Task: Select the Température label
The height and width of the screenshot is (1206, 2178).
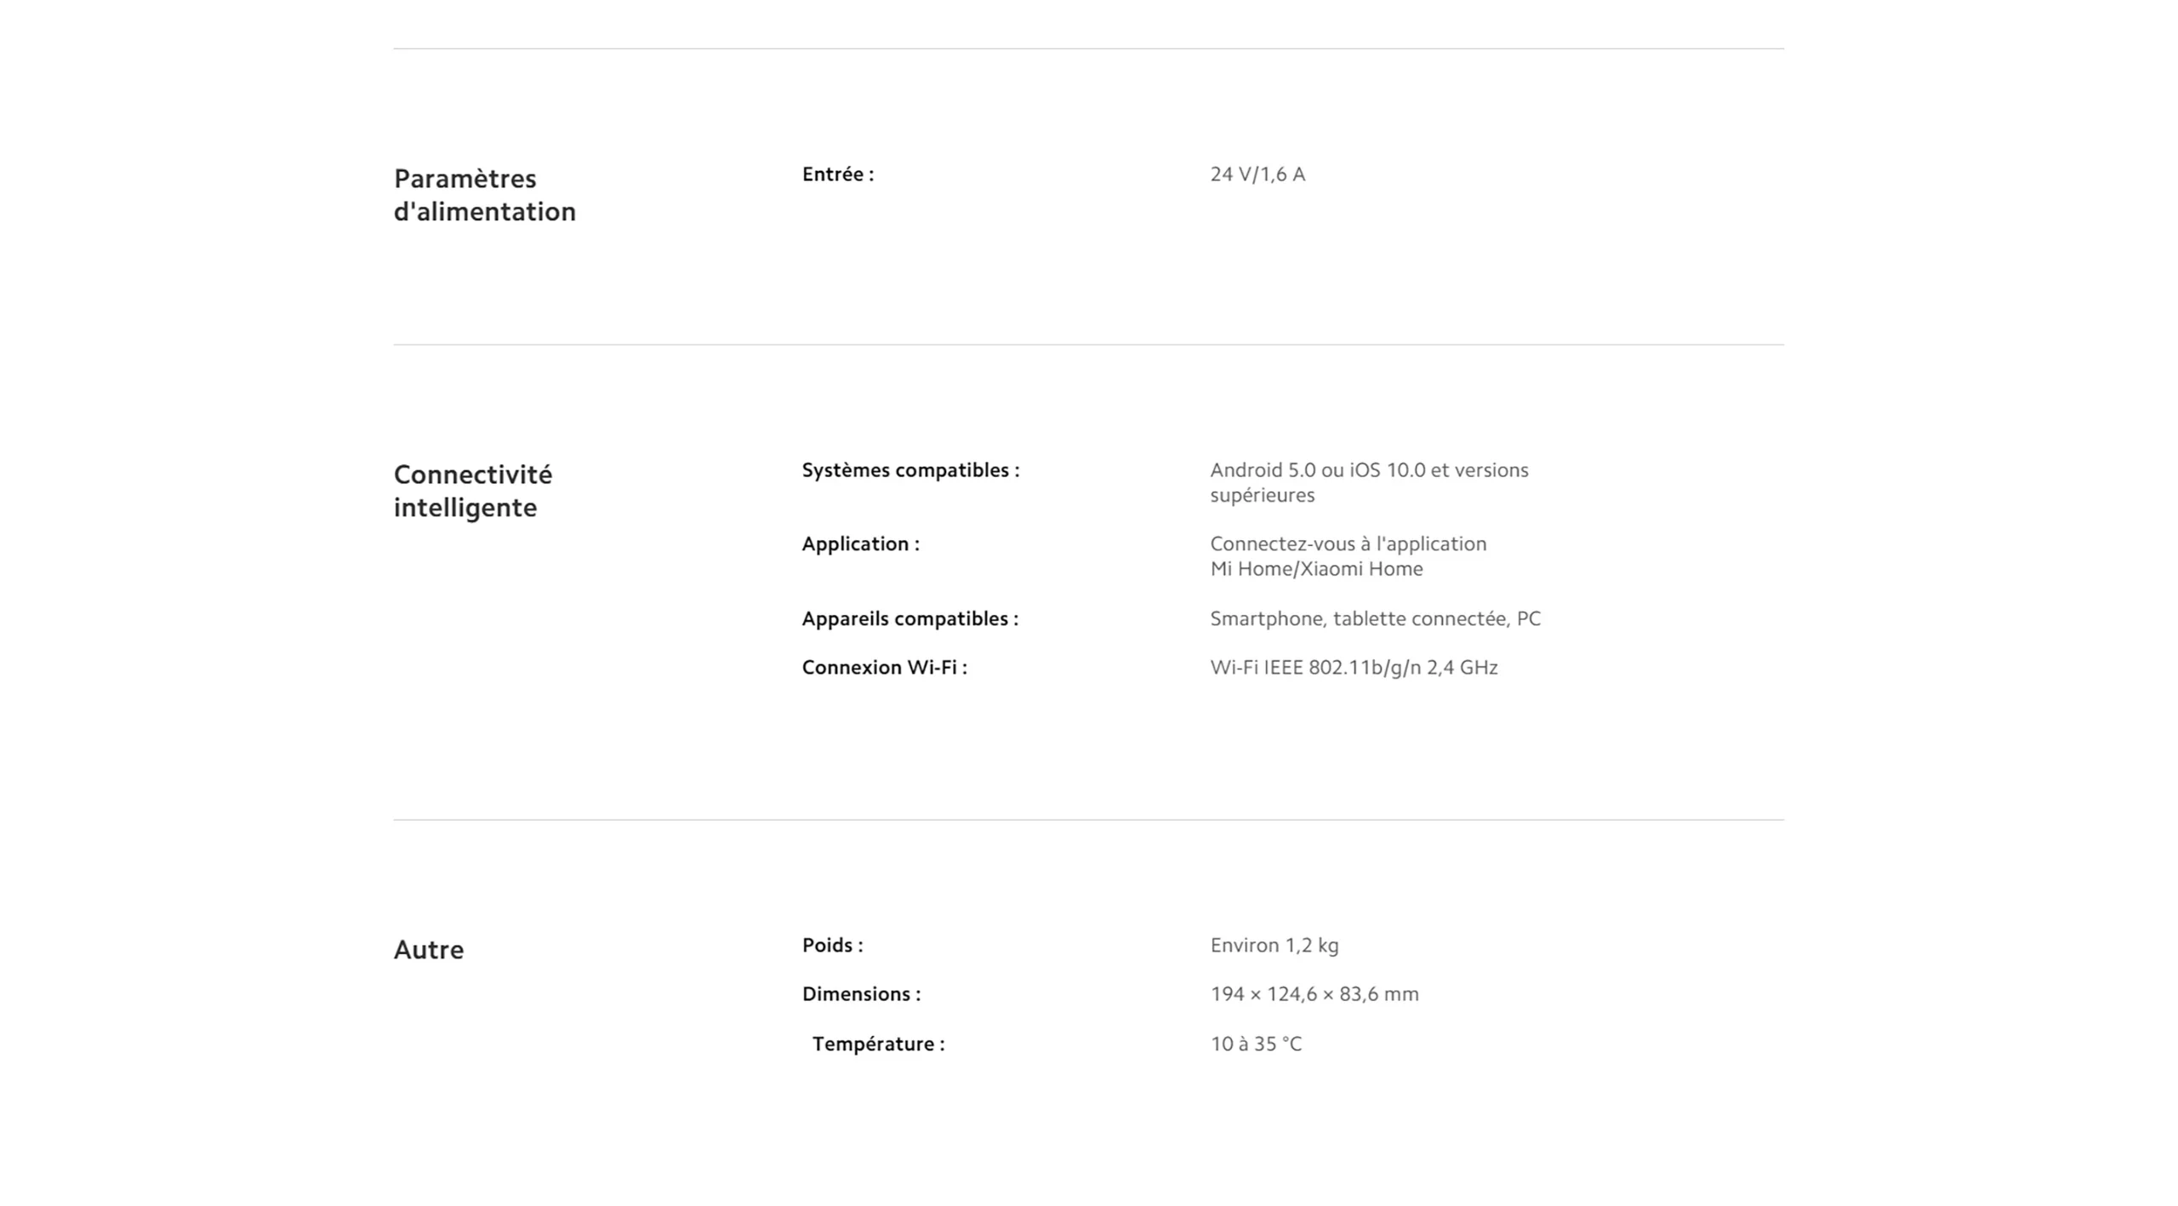Action: point(878,1044)
